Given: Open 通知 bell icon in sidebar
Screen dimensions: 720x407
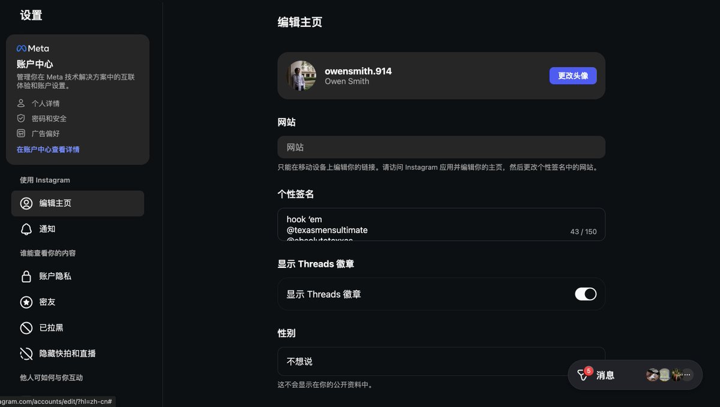Looking at the screenshot, I should coord(26,229).
